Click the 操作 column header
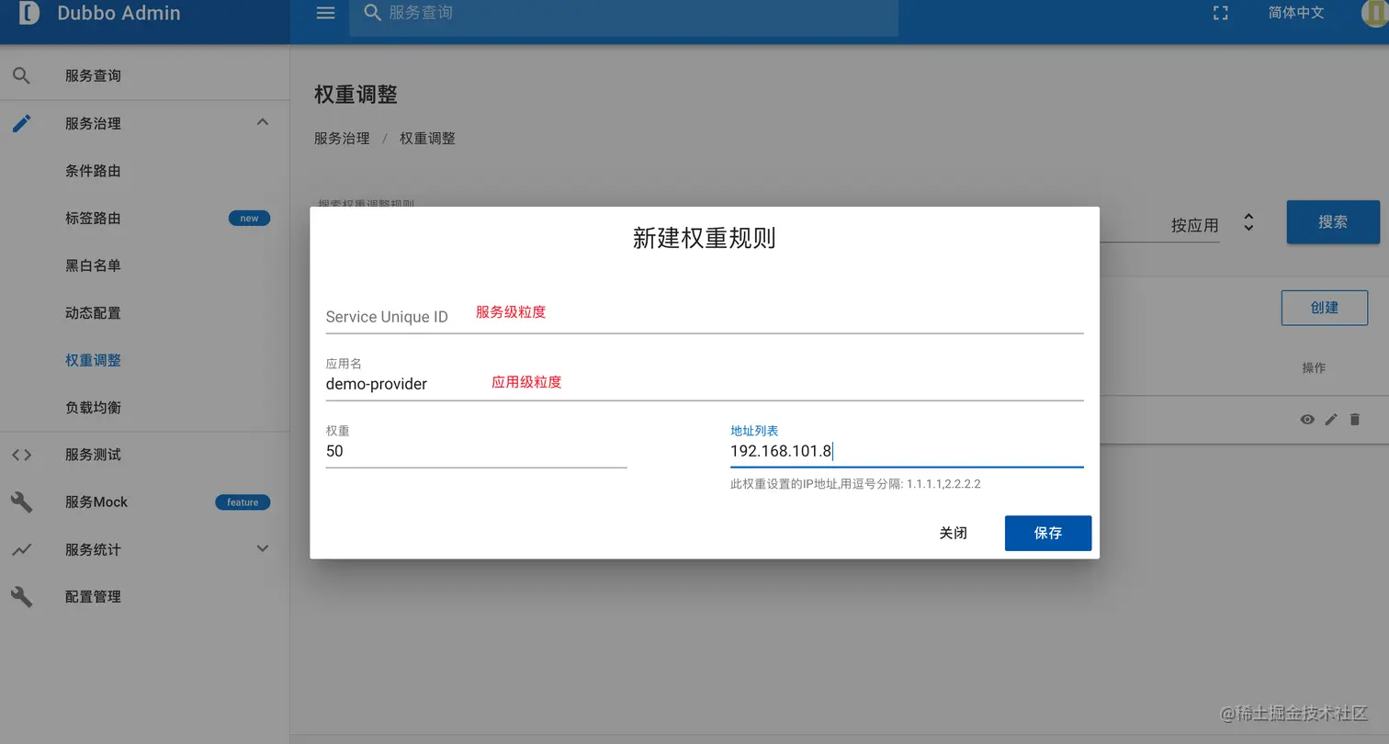 [x=1314, y=367]
